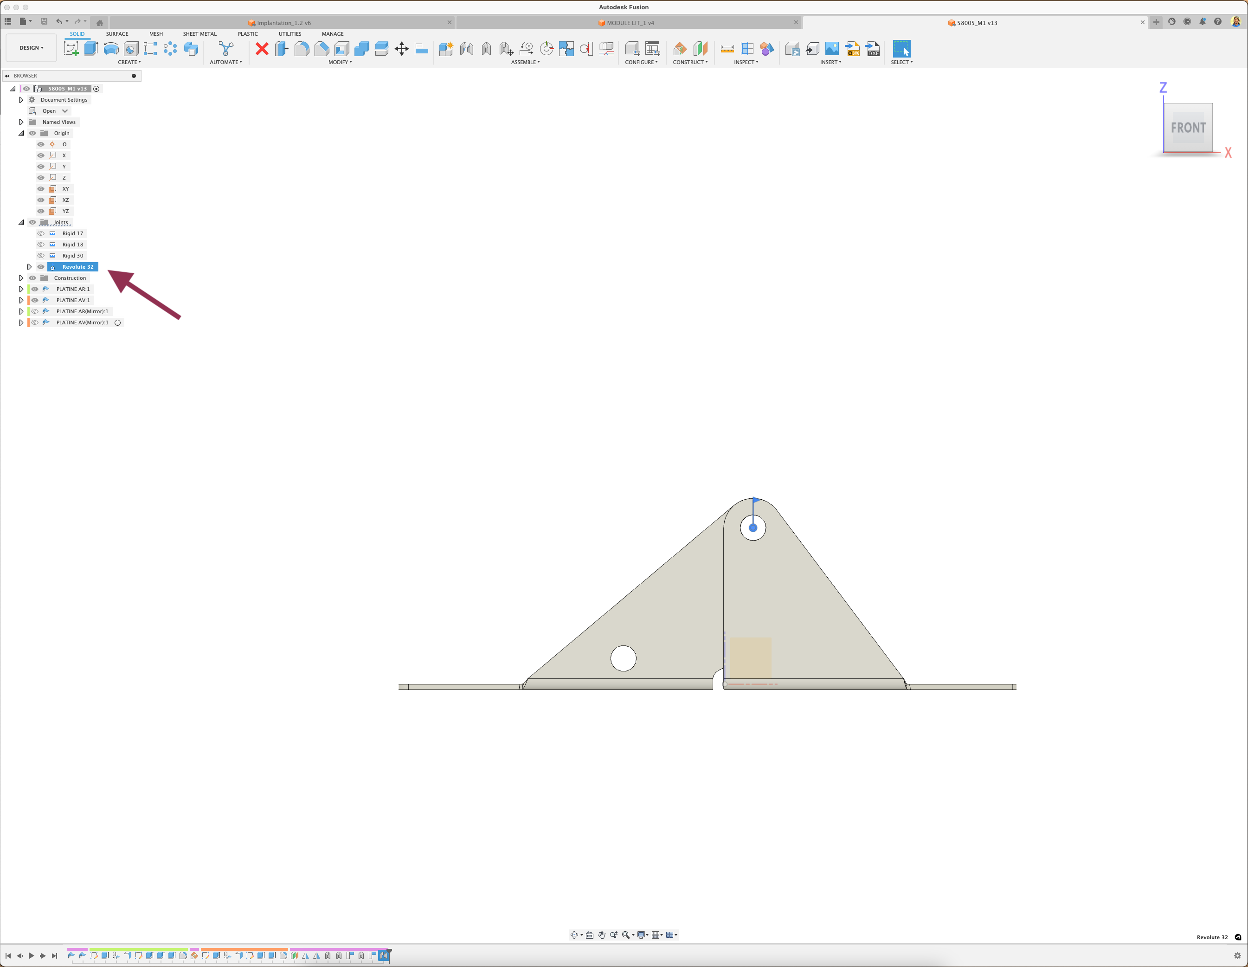Click the FRONT face of view cube

pyautogui.click(x=1188, y=128)
